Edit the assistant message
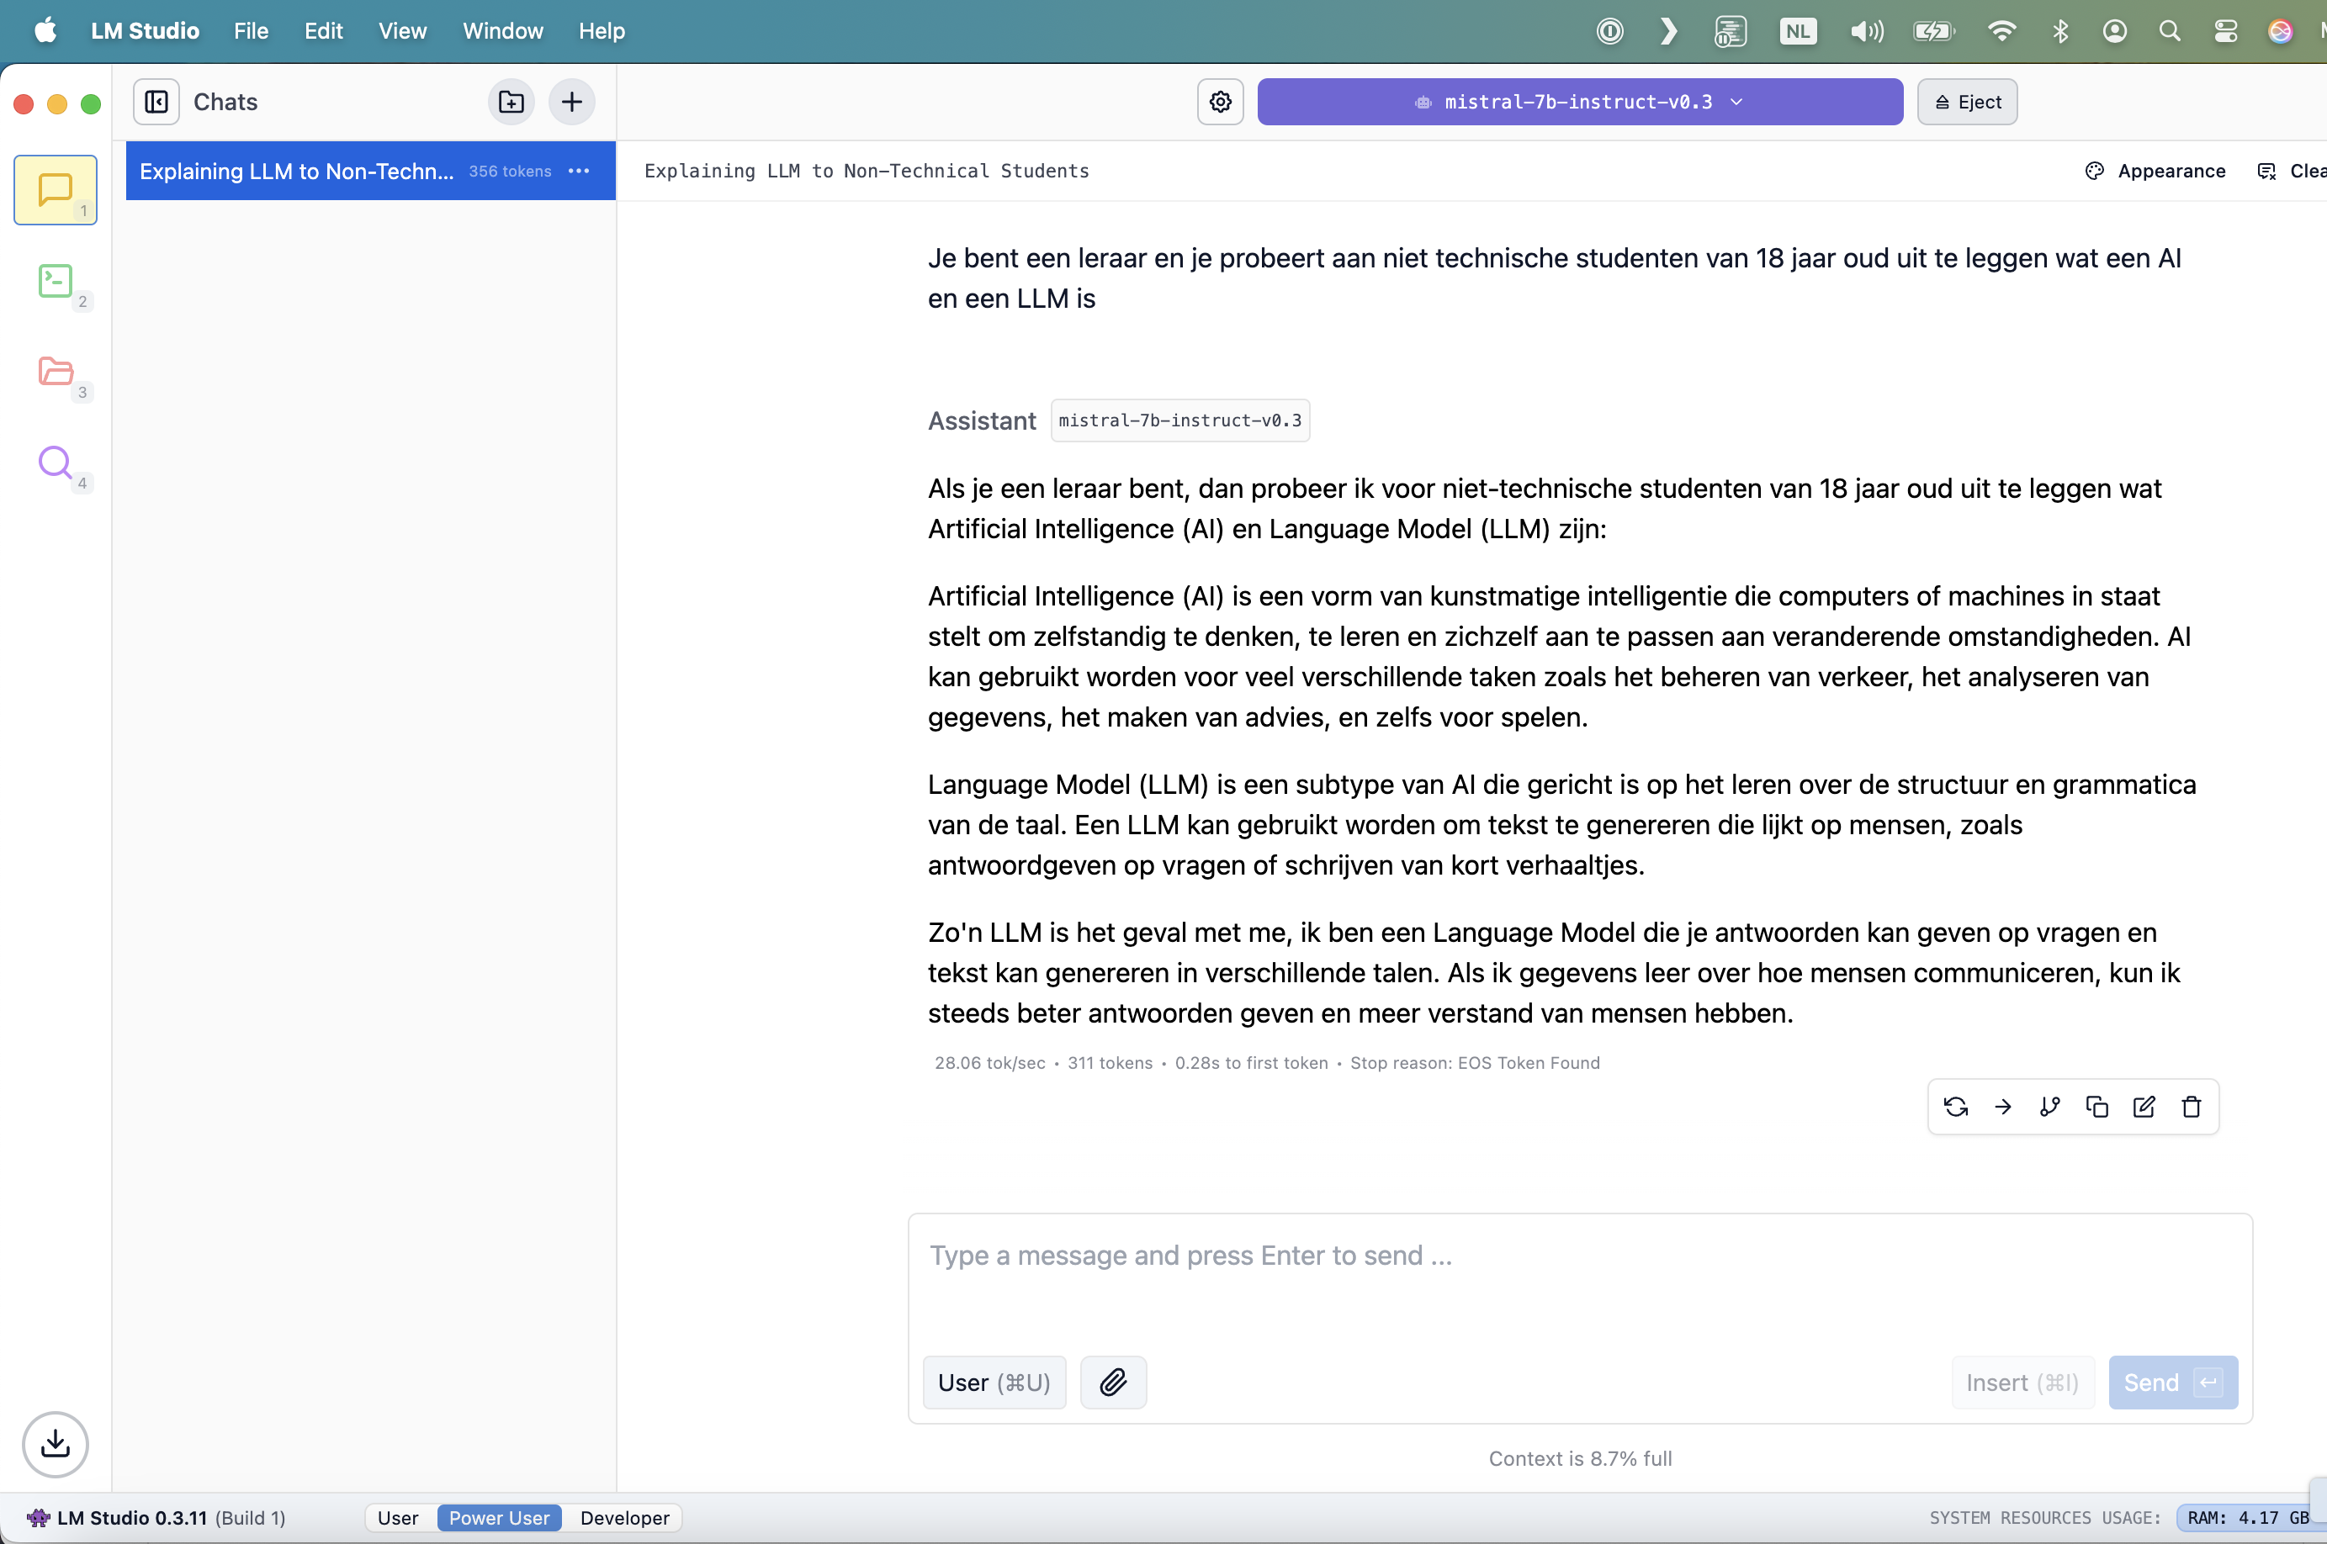 click(2144, 1107)
